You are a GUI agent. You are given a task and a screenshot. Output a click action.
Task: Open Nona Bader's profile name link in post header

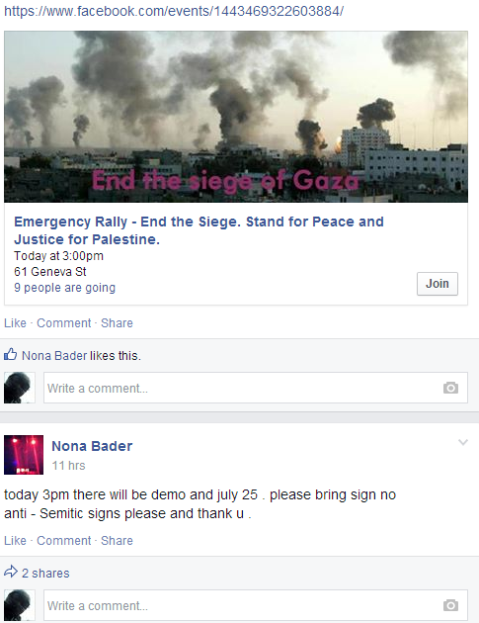(x=92, y=446)
